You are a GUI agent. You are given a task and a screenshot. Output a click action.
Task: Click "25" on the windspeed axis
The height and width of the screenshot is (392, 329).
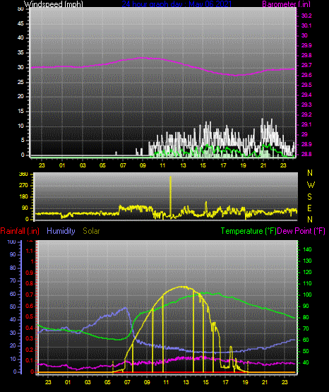tap(20, 82)
